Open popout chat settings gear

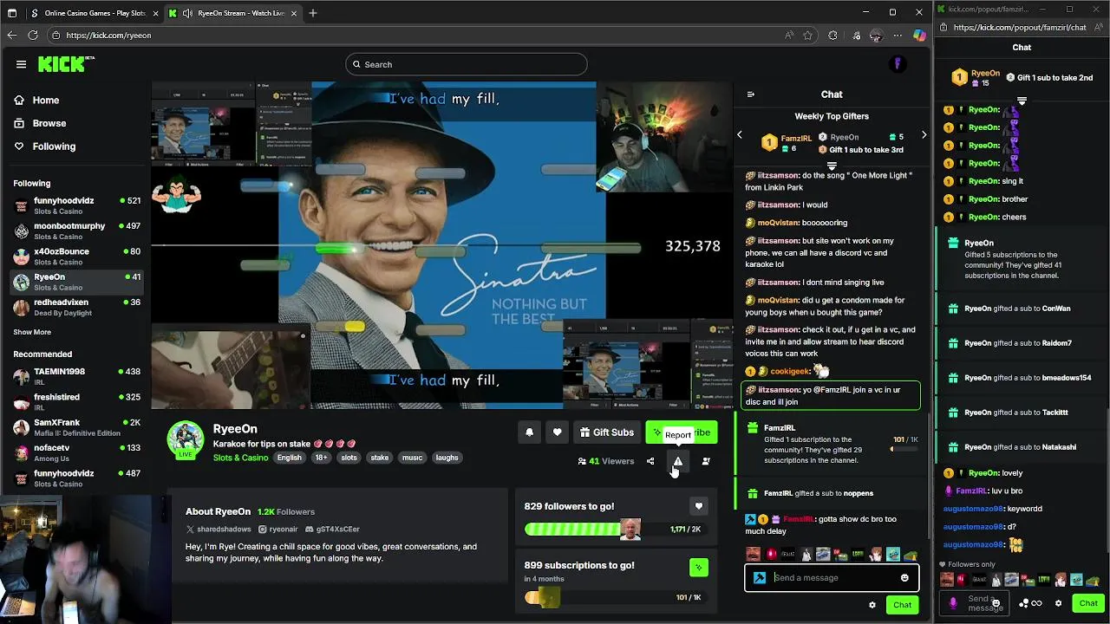click(1058, 603)
